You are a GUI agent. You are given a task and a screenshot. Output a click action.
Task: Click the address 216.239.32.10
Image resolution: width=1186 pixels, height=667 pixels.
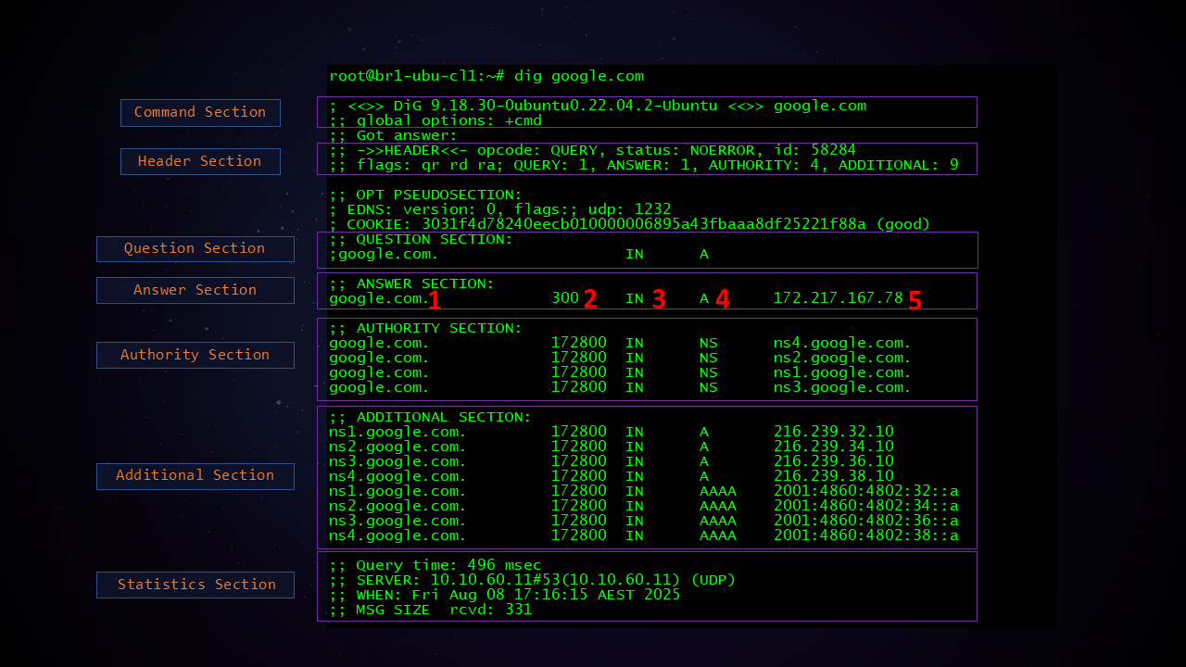(x=834, y=432)
